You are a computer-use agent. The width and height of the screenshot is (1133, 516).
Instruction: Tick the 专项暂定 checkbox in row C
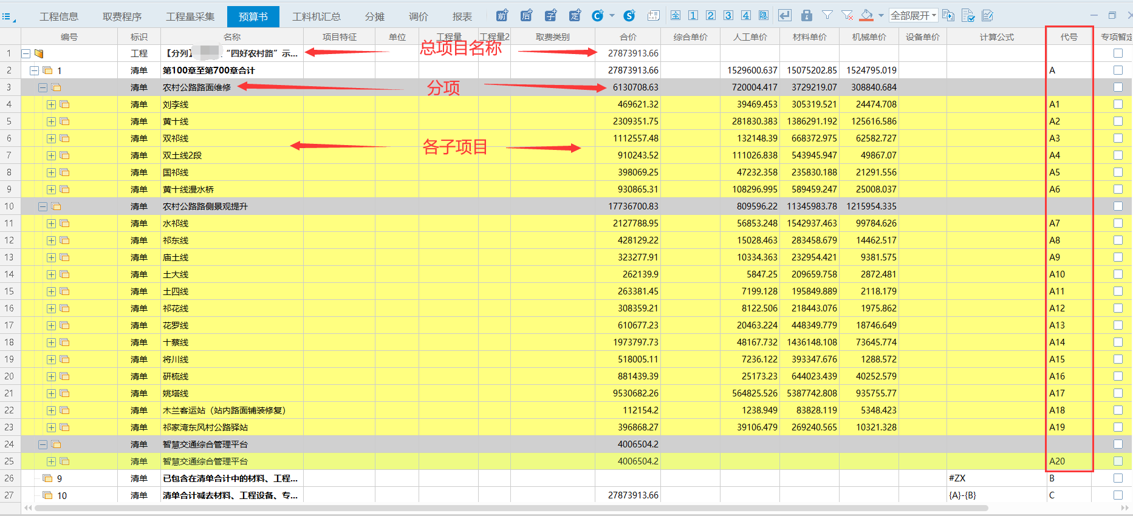pos(1118,495)
